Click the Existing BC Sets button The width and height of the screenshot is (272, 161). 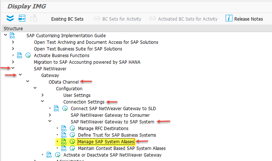pyautogui.click(x=67, y=19)
